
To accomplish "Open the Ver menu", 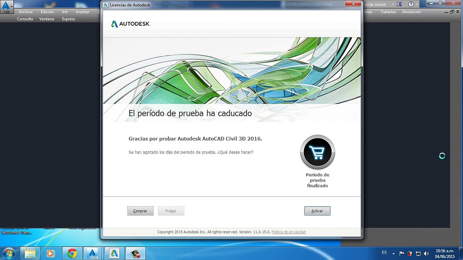I will 65,12.
